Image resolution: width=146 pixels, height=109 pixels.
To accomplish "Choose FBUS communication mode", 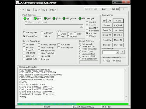I will tap(114, 61).
